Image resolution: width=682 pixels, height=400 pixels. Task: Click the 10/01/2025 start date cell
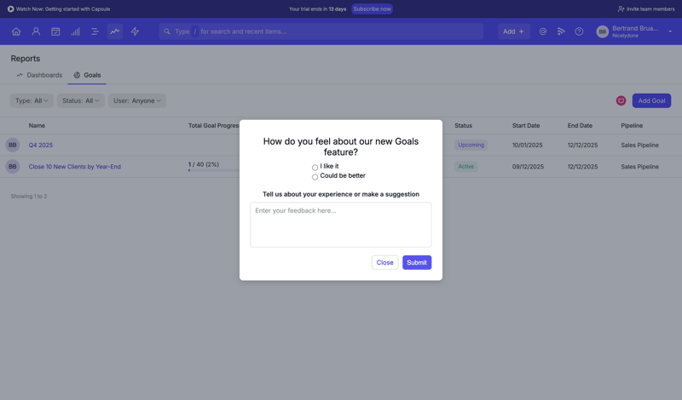(x=527, y=145)
